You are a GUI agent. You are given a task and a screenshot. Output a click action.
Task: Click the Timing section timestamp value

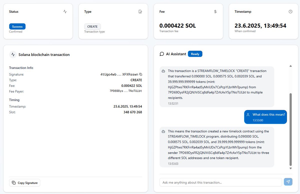128,107
